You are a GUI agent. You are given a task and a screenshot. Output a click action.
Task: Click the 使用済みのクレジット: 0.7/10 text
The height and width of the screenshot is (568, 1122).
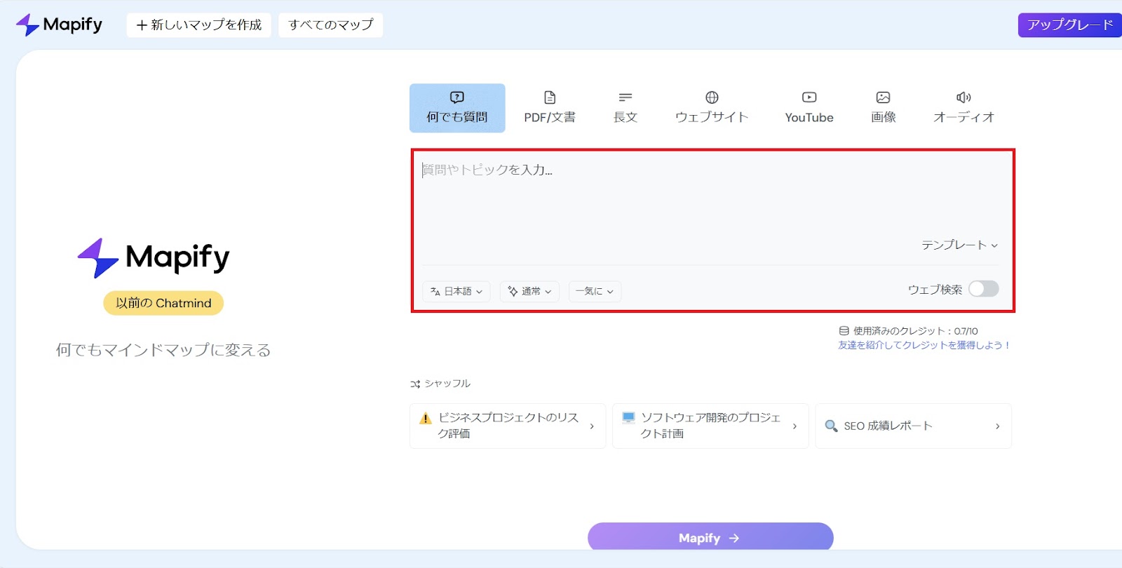tap(915, 331)
